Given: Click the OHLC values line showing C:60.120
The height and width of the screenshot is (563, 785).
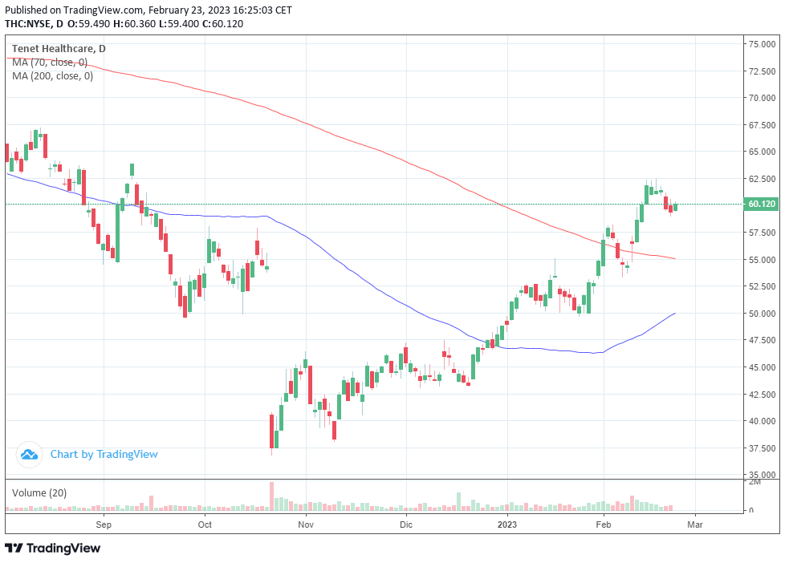Looking at the screenshot, I should coord(155,24).
